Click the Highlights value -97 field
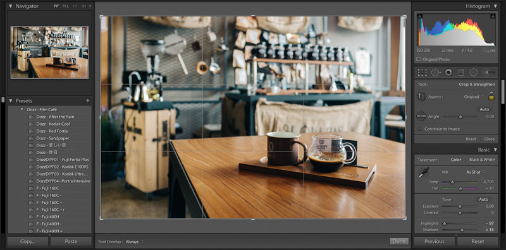 click(490, 223)
